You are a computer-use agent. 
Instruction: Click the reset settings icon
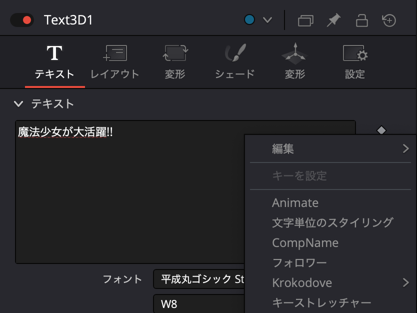(389, 20)
